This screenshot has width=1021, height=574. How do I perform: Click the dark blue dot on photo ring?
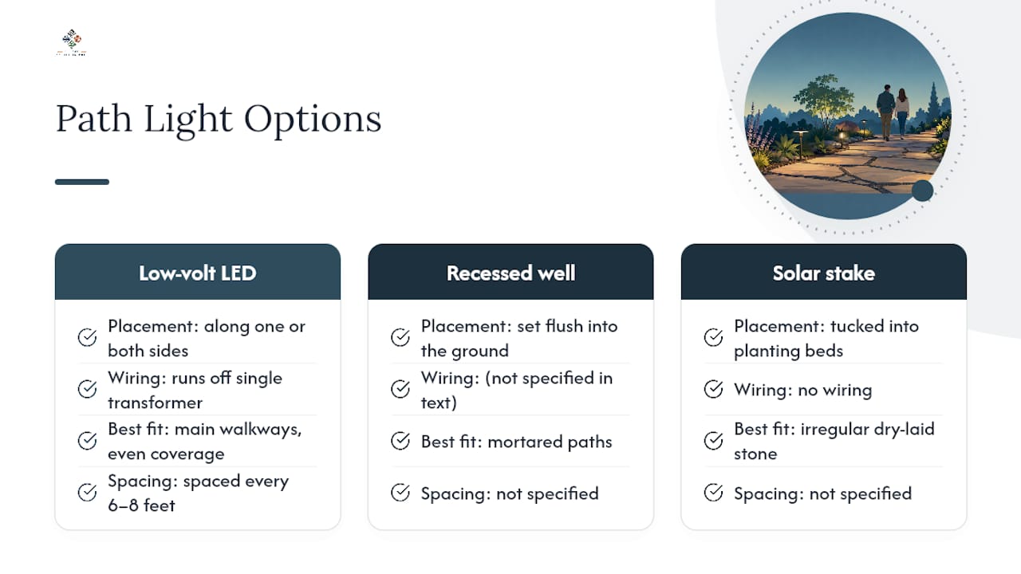point(922,191)
